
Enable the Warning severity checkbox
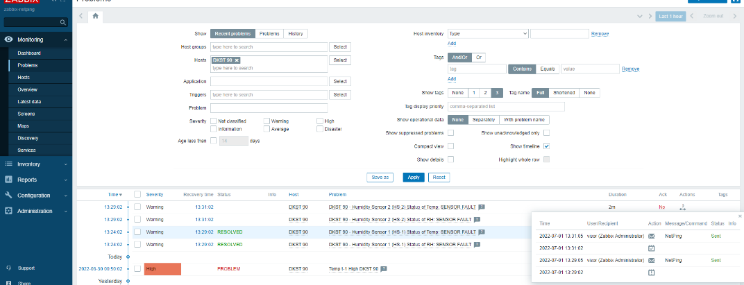pos(267,121)
